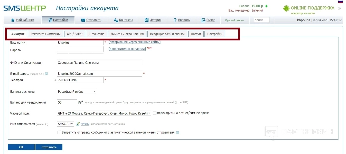Image resolution: width=346 pixels, height=154 pixels.
Task: Click the home icon beside Мой кабинет
Action: coord(13,20)
